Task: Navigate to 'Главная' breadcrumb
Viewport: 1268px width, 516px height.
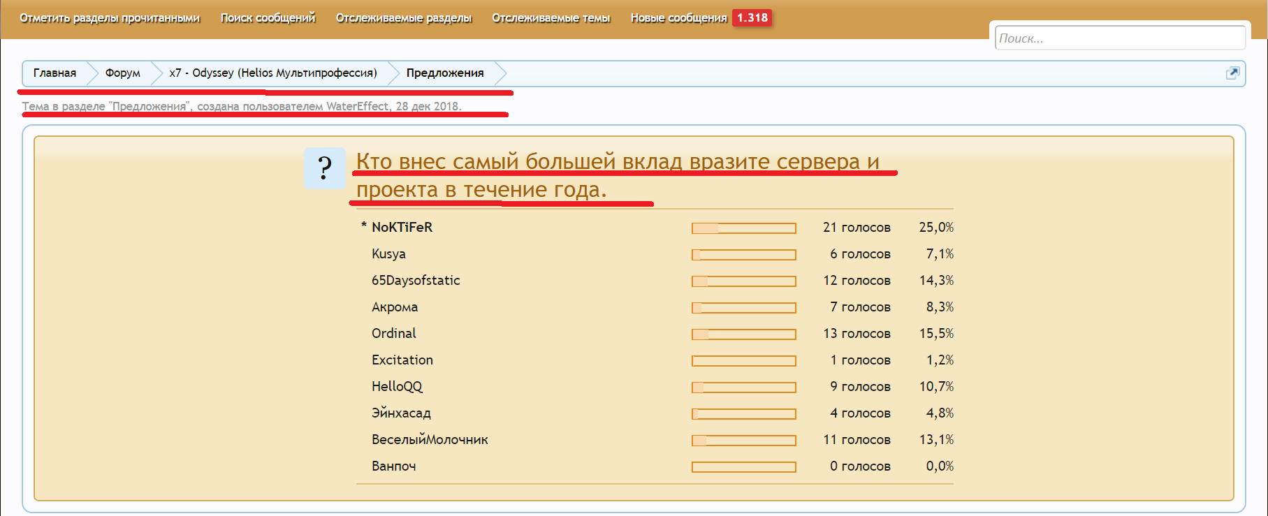Action: (x=54, y=73)
